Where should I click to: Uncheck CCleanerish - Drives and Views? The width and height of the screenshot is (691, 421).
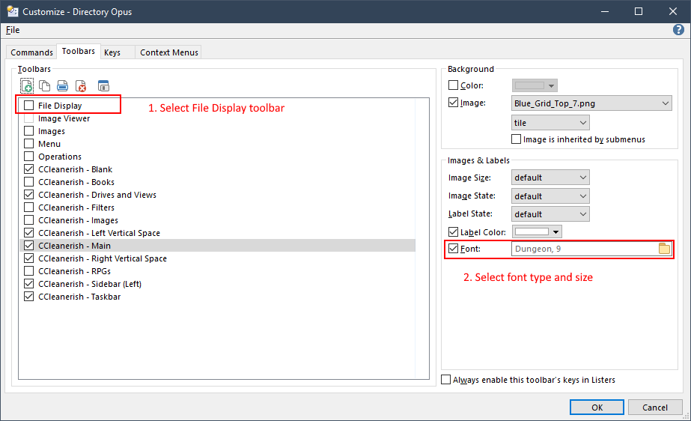click(28, 195)
